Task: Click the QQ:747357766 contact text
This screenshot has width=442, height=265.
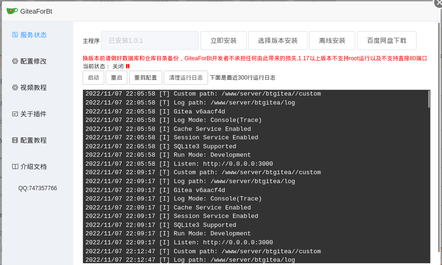Action: (37, 188)
